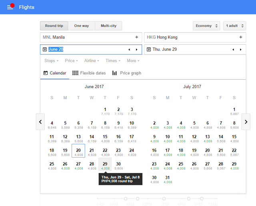Click the MNL Manila origin field
The height and width of the screenshot is (206, 256).
click(x=91, y=37)
